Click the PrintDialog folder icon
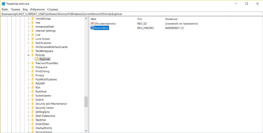This screenshot has width=263, height=133. (32, 71)
